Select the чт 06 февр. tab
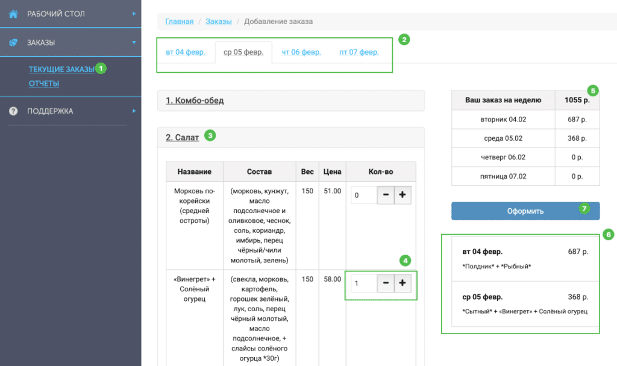Screen dimensions: 617x366 pyautogui.click(x=301, y=52)
